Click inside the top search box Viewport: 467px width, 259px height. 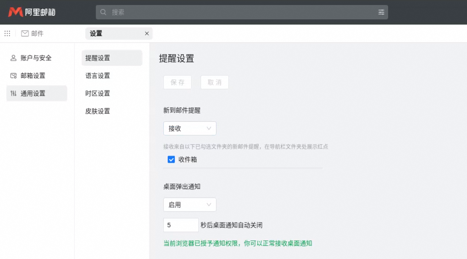click(213, 12)
